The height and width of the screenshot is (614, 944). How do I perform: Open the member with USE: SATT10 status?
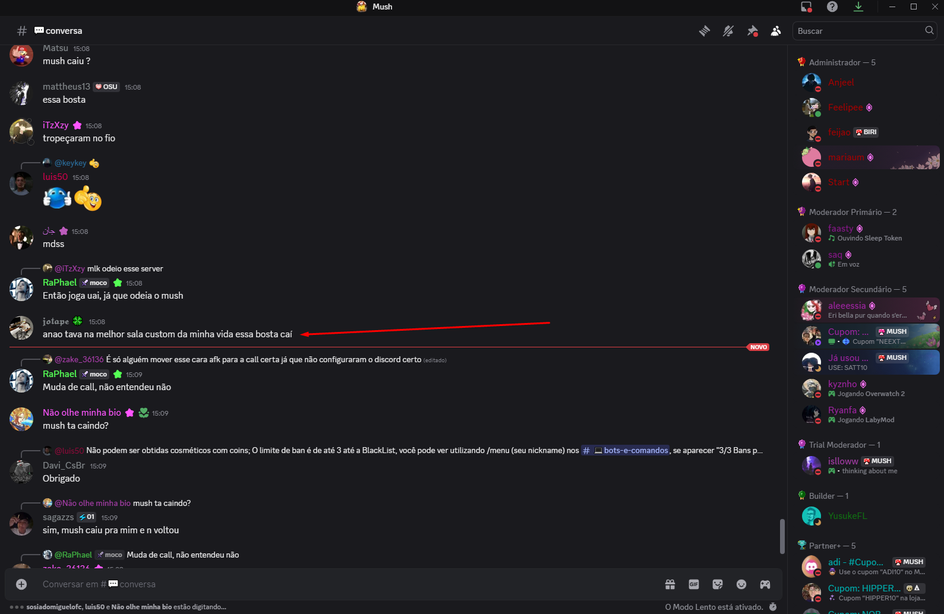[x=870, y=362]
